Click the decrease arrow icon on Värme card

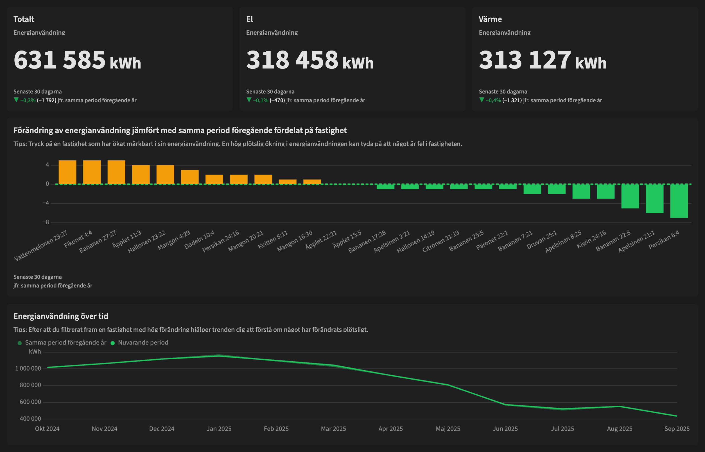pyautogui.click(x=481, y=100)
